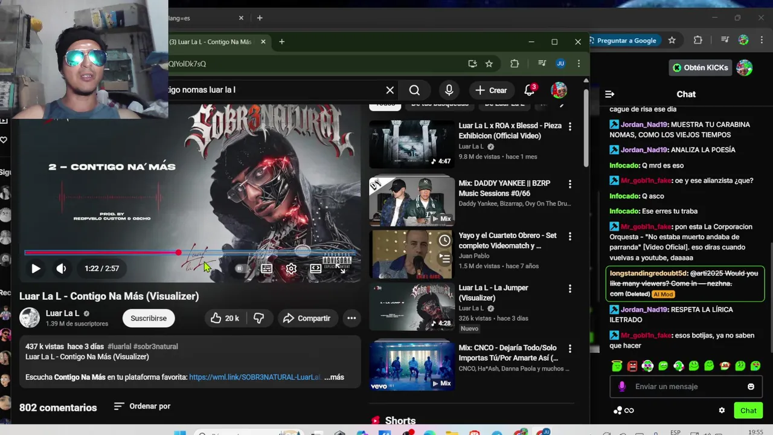This screenshot has width=773, height=435.
Task: Open extensions puzzle icon in front window
Action: [515, 63]
